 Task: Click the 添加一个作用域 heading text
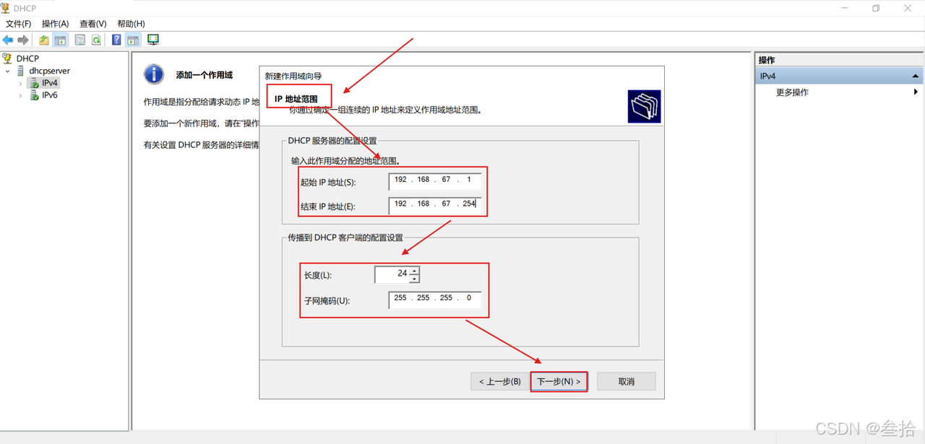[x=205, y=75]
